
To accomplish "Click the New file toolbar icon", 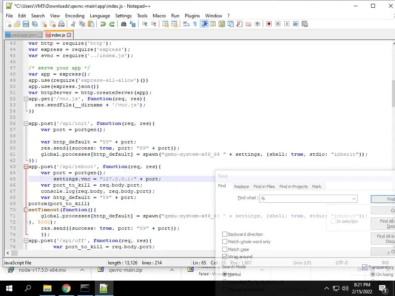I will tap(8, 24).
